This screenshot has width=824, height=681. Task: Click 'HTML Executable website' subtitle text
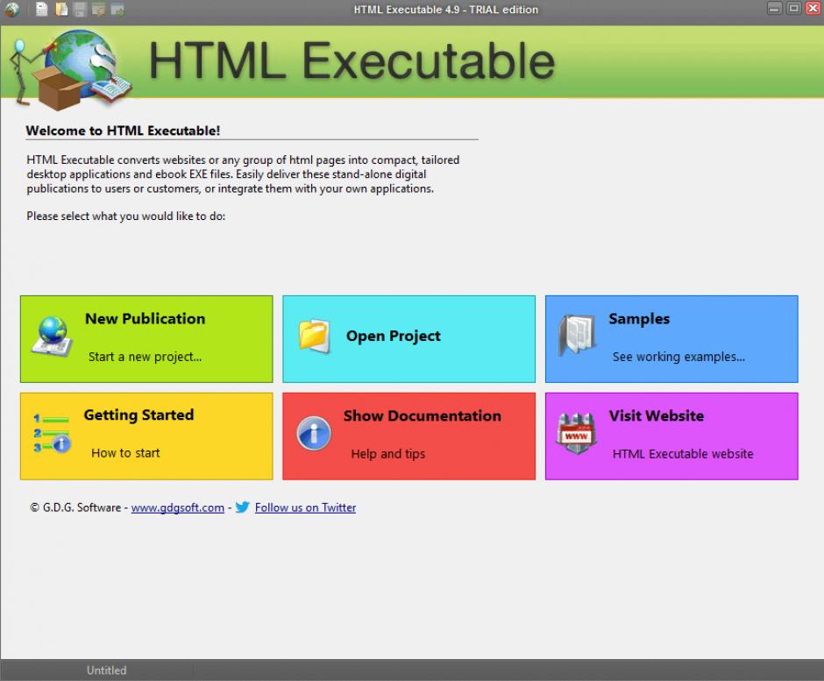[683, 454]
